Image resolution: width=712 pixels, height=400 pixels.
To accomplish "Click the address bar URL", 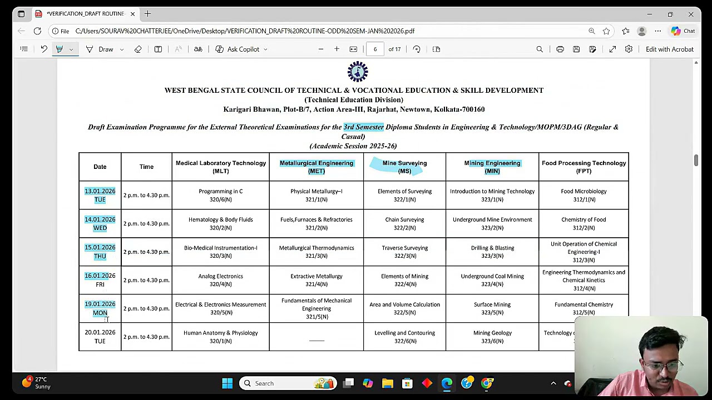I will [x=245, y=31].
